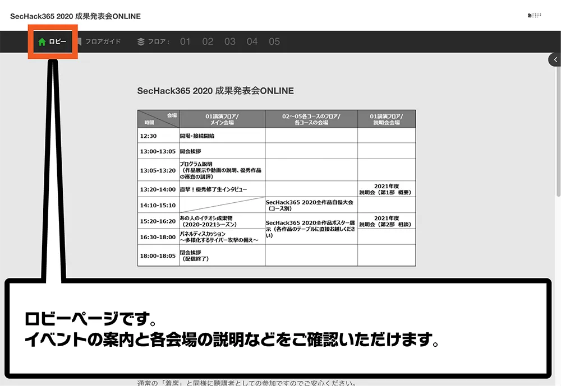The height and width of the screenshot is (386, 561).
Task: Click the 閉会挨拶（配信終了）cell
Action: click(x=222, y=255)
